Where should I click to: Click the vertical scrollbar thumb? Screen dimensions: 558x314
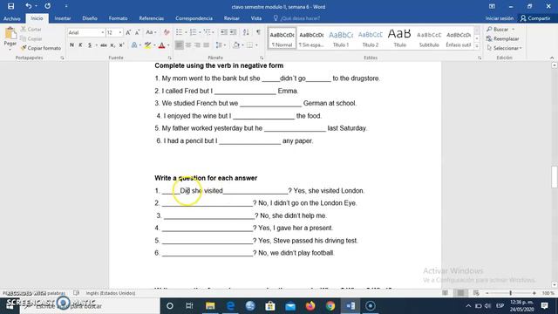[555, 176]
